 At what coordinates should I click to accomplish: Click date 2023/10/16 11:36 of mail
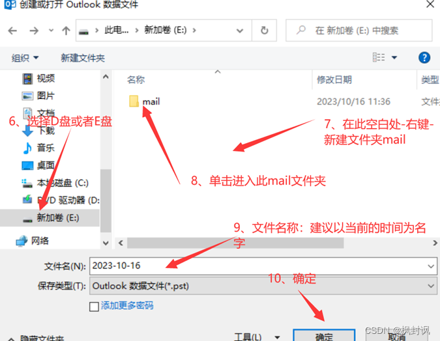pyautogui.click(x=353, y=102)
